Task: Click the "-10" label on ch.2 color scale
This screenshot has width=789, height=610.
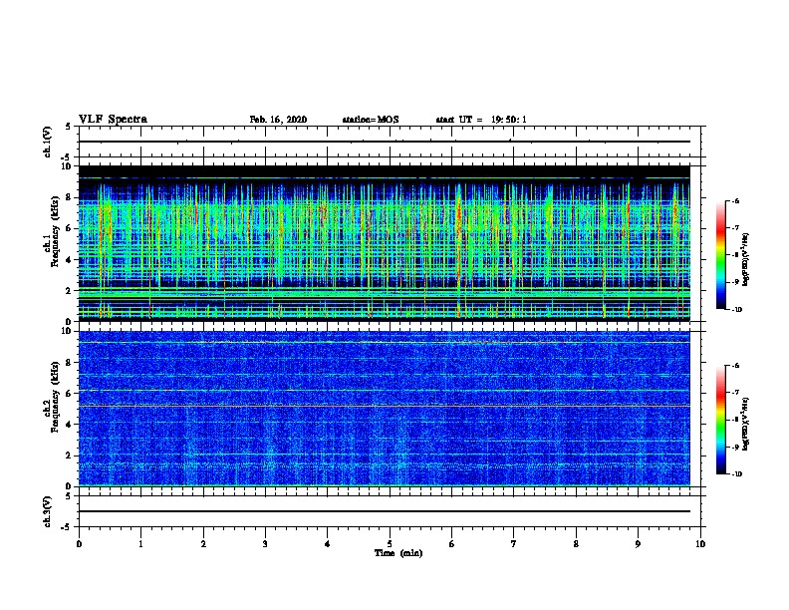Action: pos(736,474)
